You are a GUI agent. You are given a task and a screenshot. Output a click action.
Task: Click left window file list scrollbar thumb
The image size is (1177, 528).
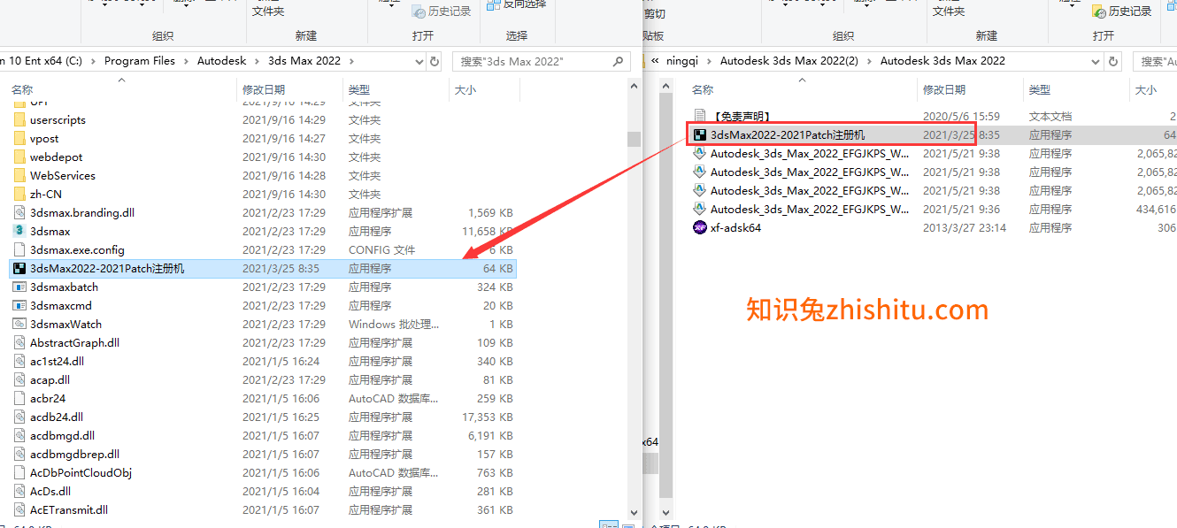tap(634, 139)
